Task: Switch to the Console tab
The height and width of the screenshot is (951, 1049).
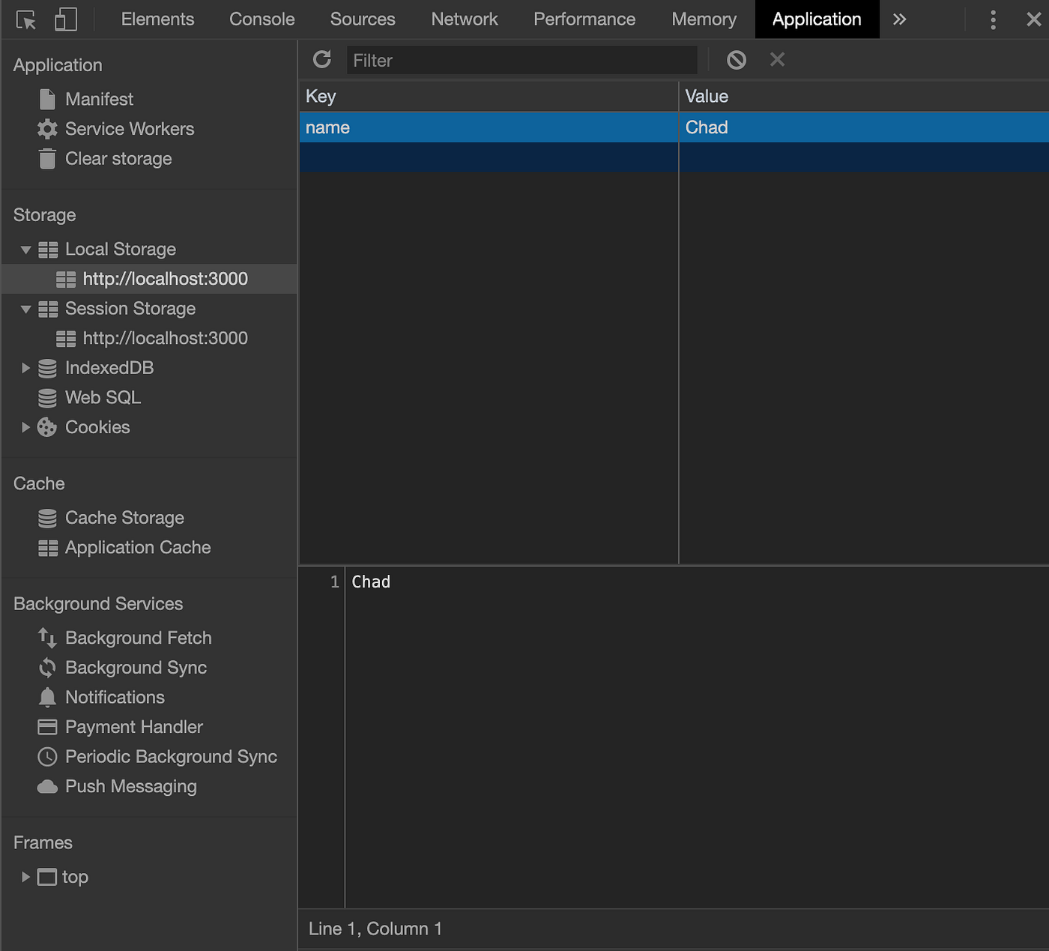Action: [262, 19]
